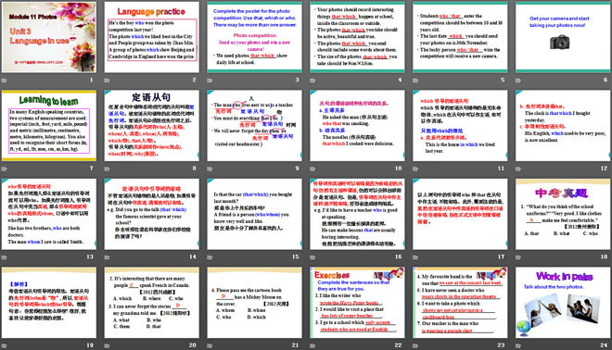Click the animation star icon under slide 10
This screenshot has width=612, height=350.
[312, 169]
